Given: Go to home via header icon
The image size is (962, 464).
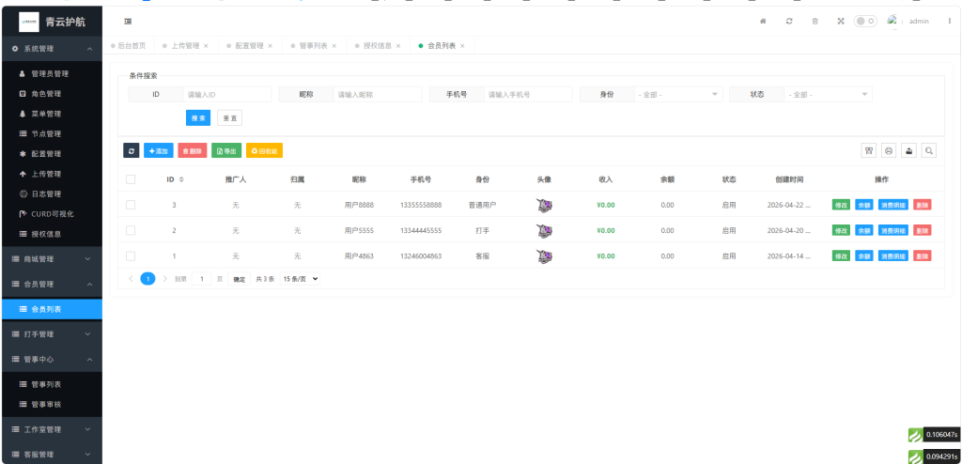Looking at the screenshot, I should tap(763, 21).
